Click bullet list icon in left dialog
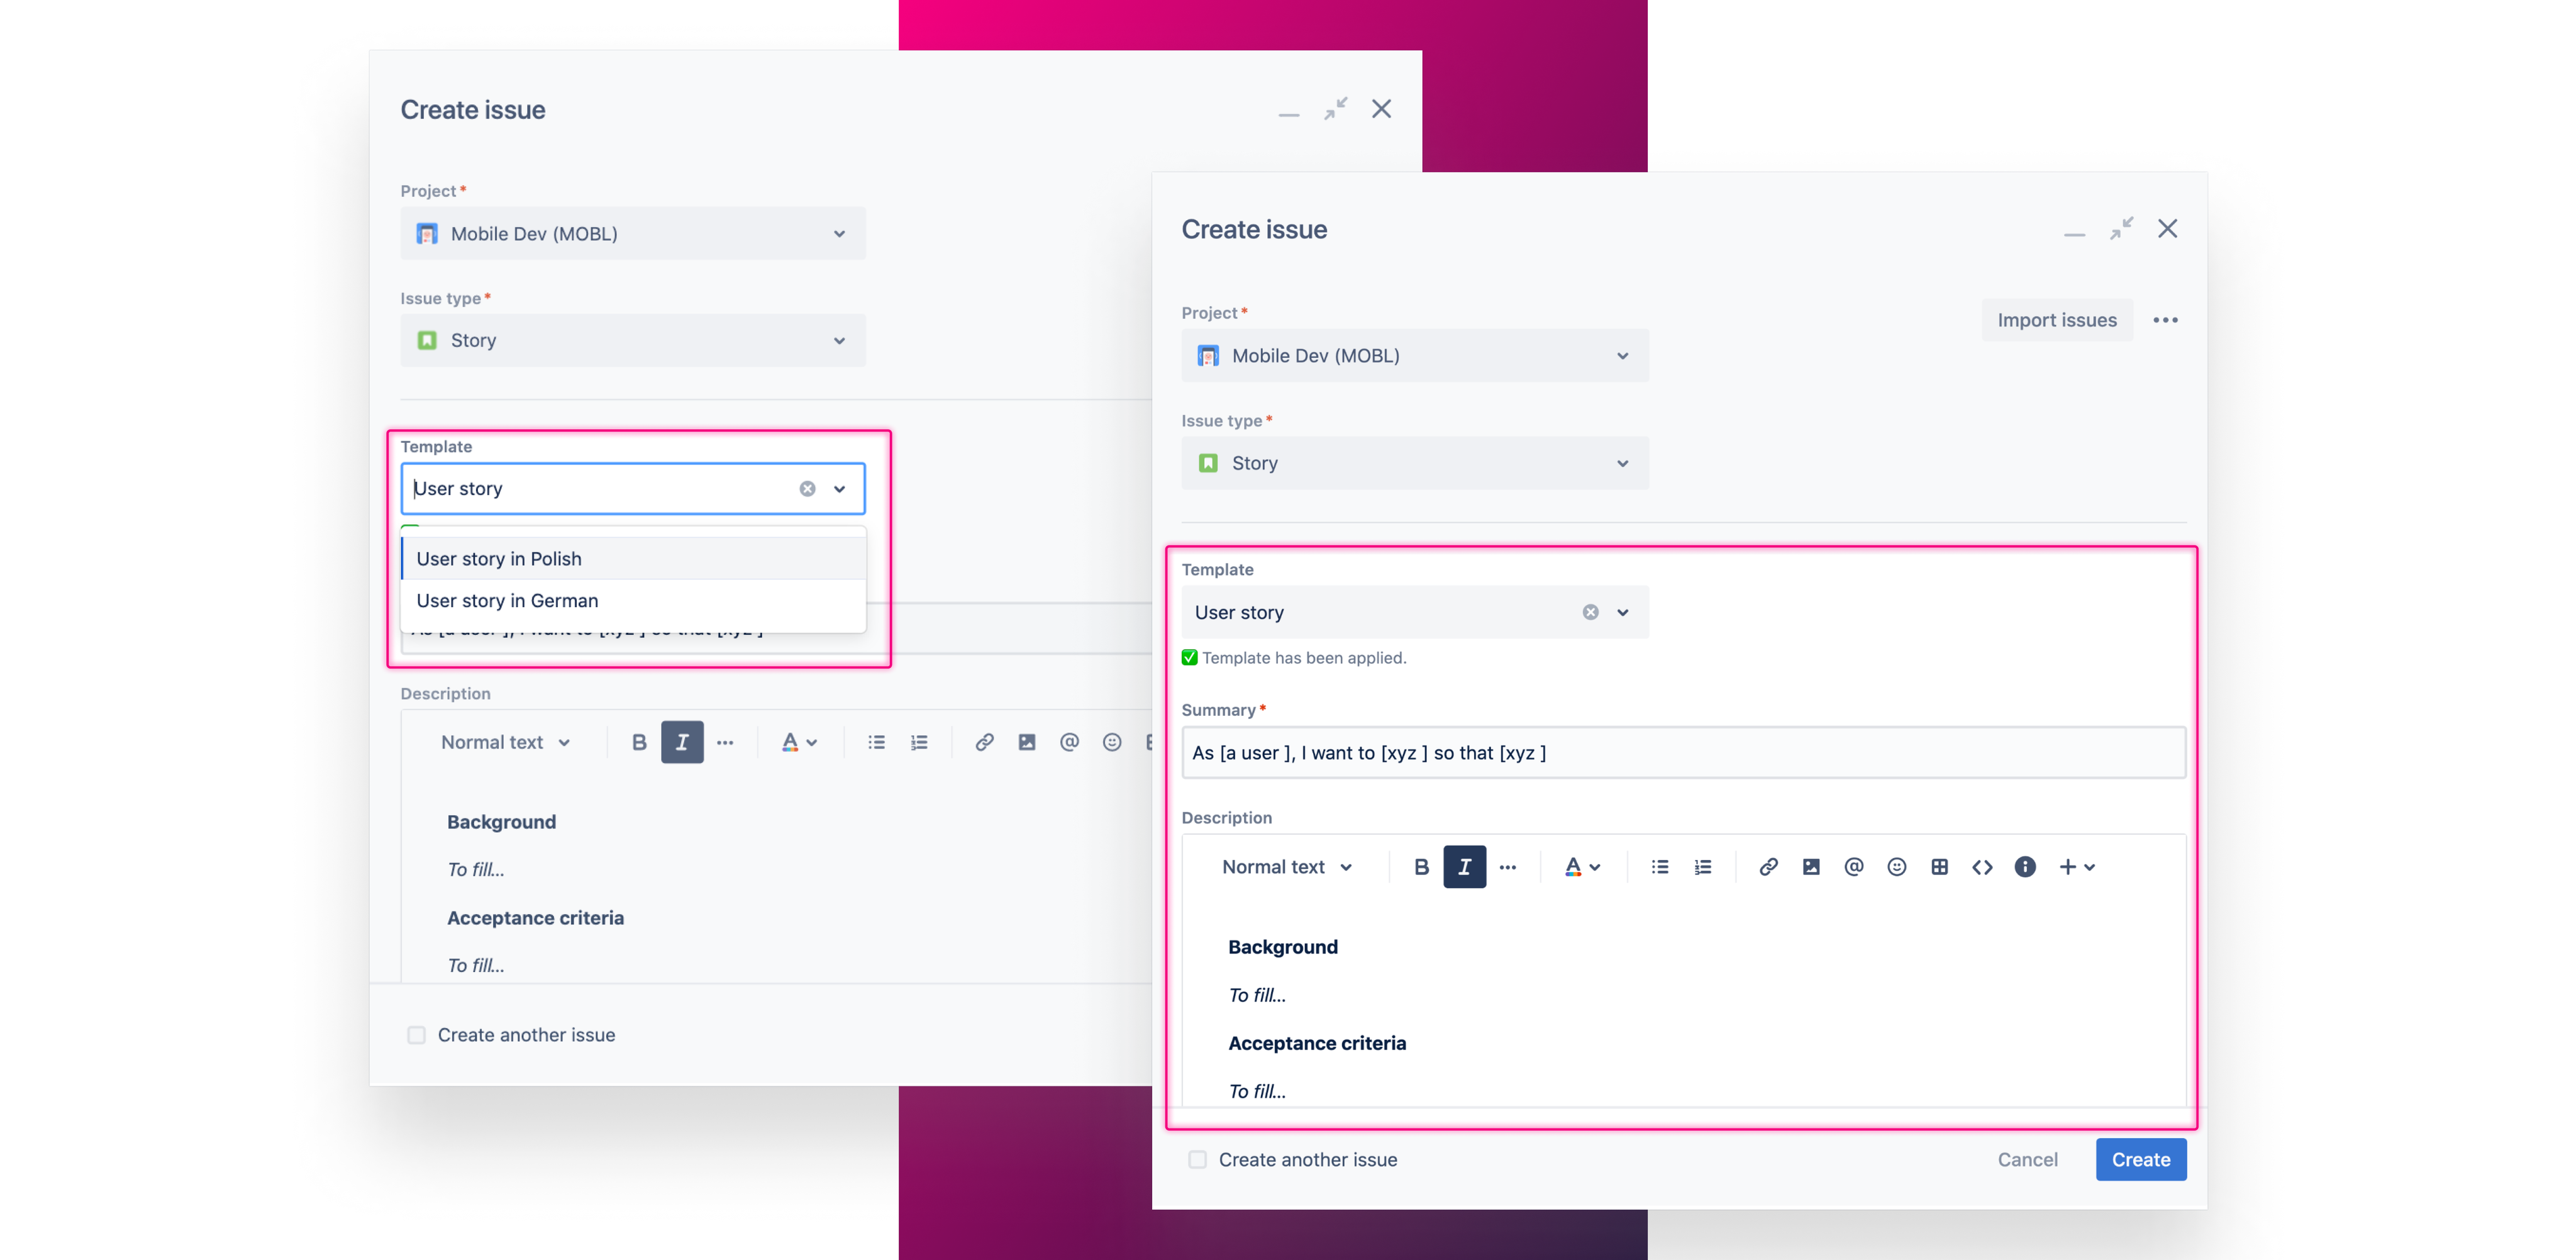This screenshot has height=1260, width=2576. [x=876, y=742]
